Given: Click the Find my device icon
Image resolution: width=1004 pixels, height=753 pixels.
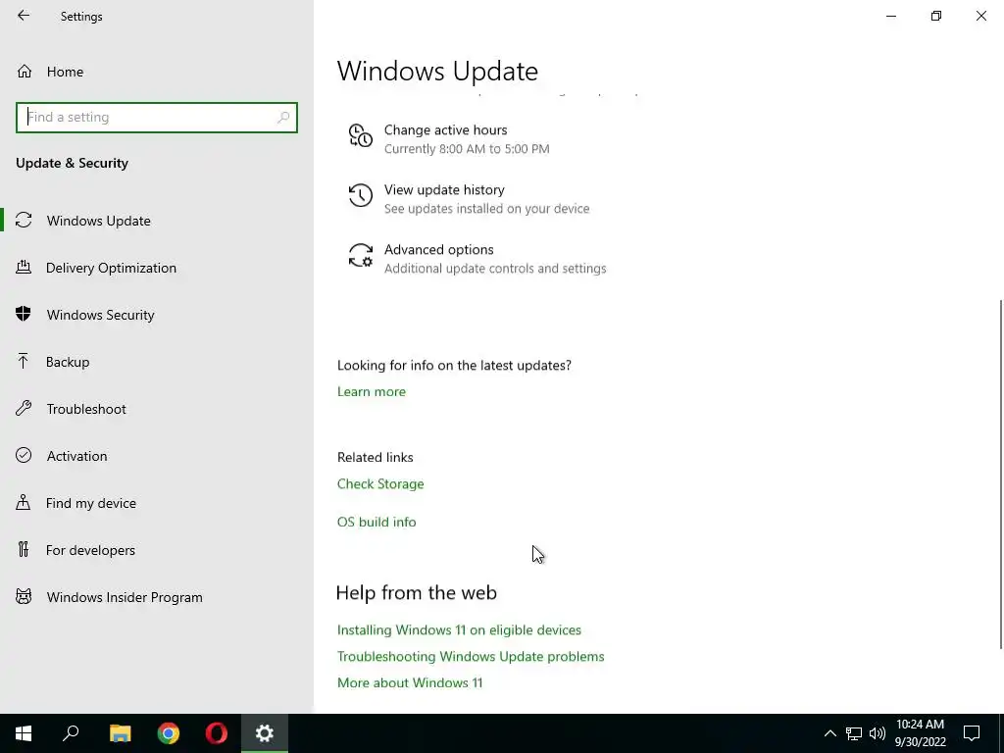Looking at the screenshot, I should tap(24, 502).
